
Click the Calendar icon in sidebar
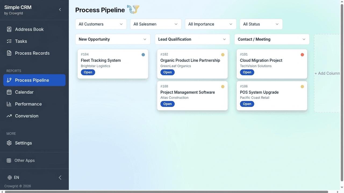tap(9, 92)
